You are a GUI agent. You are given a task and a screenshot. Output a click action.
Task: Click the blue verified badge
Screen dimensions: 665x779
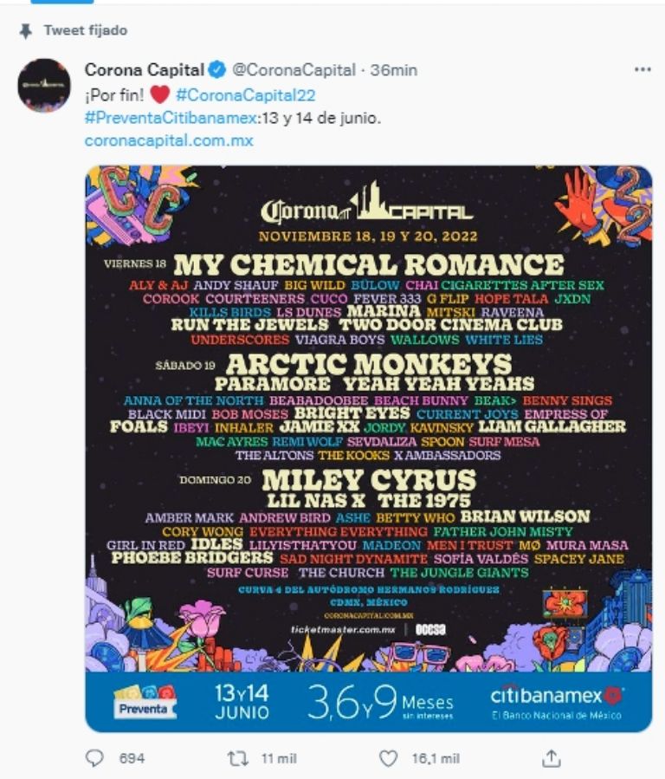[218, 70]
